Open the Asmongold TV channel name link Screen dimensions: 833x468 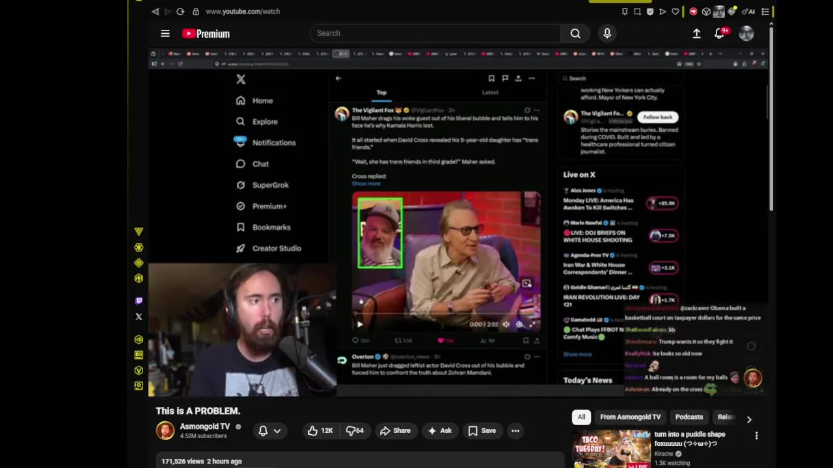click(x=205, y=426)
